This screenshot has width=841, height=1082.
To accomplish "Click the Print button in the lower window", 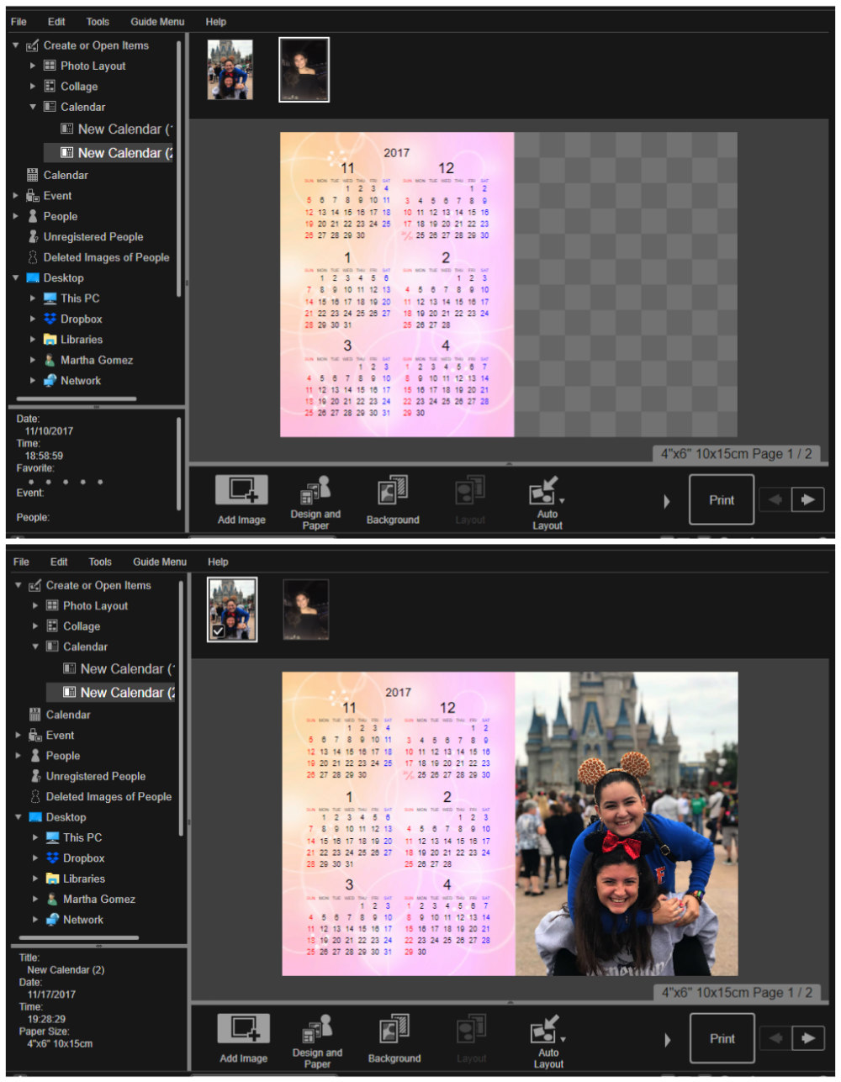I will click(x=722, y=1039).
